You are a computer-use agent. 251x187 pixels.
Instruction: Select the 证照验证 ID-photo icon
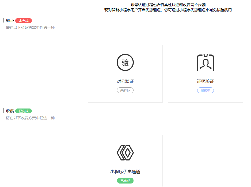point(205,62)
